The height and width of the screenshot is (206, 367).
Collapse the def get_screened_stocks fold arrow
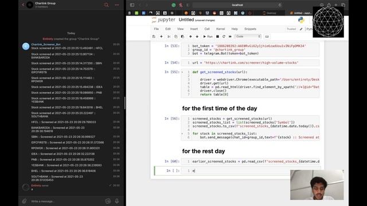(182, 72)
